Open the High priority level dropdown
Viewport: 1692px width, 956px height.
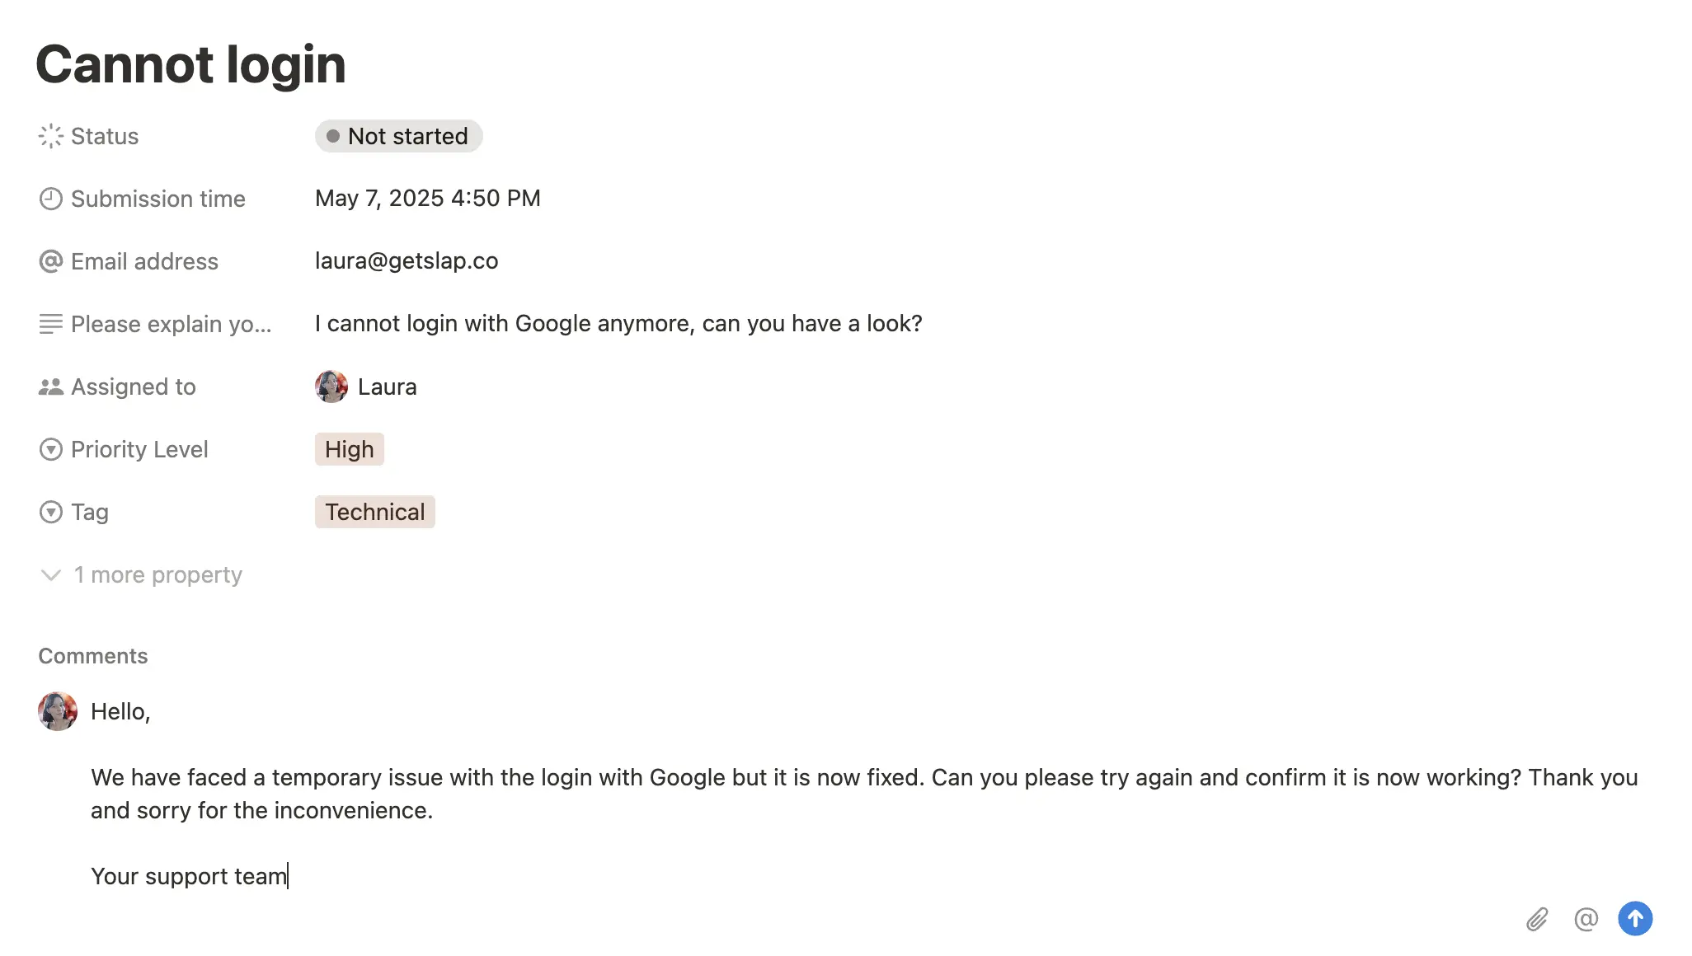tap(349, 449)
